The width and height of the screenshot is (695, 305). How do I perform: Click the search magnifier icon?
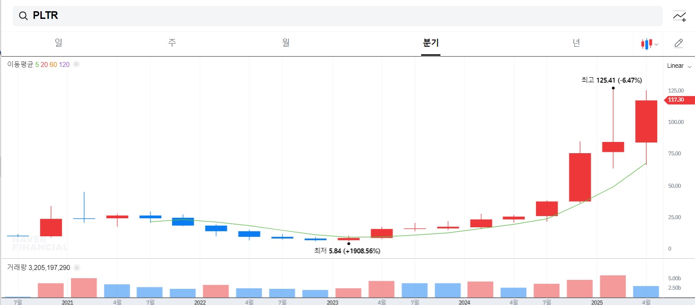(23, 16)
